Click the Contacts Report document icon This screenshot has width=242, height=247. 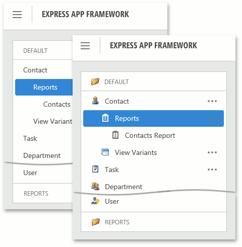tap(115, 135)
